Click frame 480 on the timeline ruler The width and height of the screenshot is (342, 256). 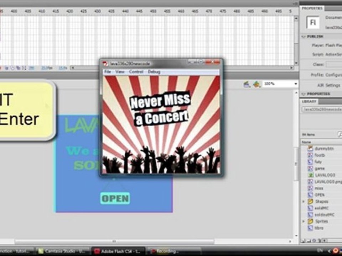(x=237, y=11)
